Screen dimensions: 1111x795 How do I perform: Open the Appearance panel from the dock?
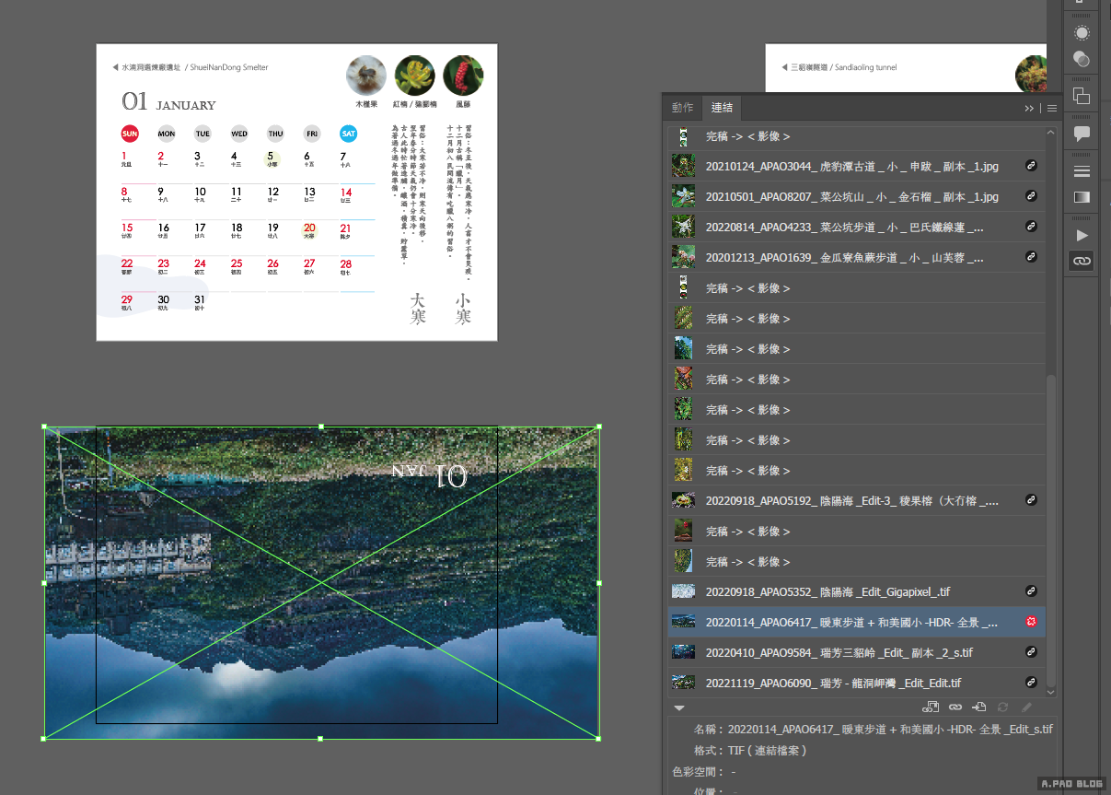click(x=1082, y=33)
